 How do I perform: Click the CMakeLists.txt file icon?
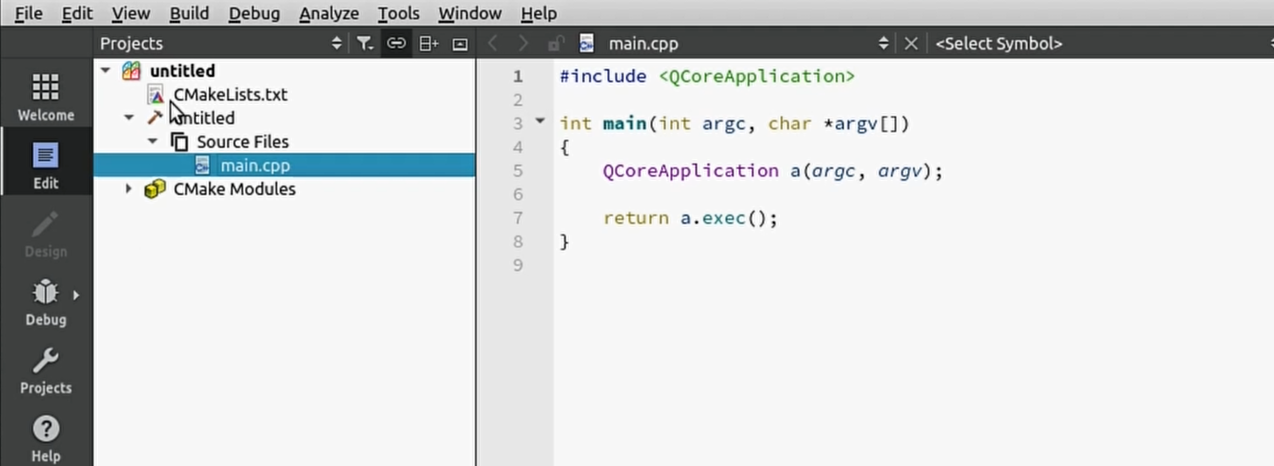coord(156,94)
